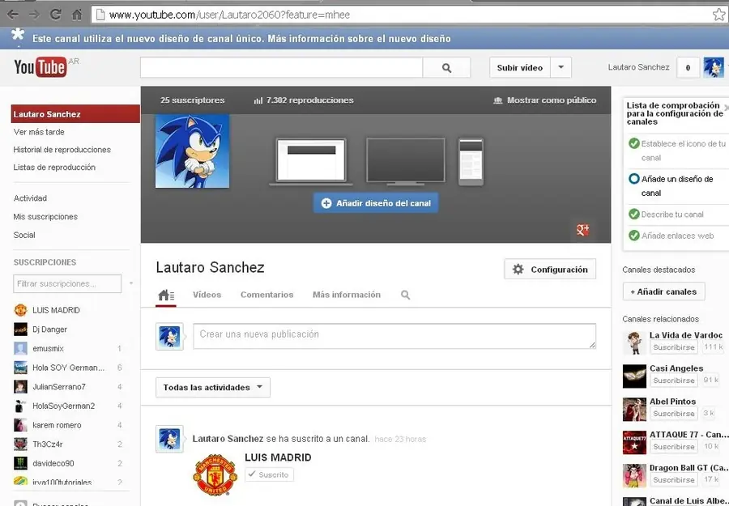Image resolution: width=729 pixels, height=506 pixels.
Task: Open Dj Danger subscription icon
Action: (x=20, y=329)
